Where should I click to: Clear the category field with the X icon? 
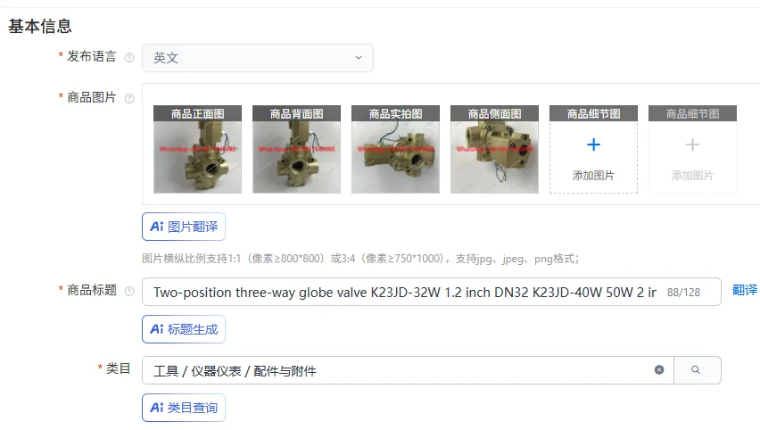[659, 370]
